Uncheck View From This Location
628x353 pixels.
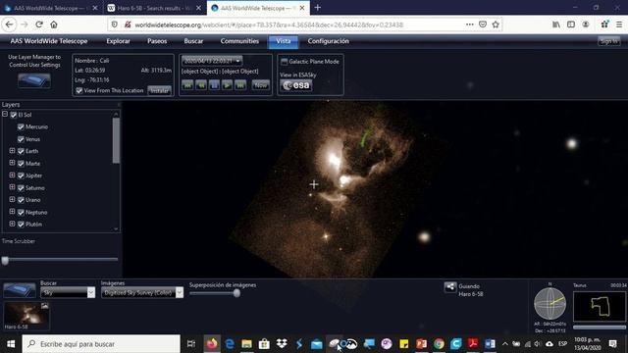79,90
